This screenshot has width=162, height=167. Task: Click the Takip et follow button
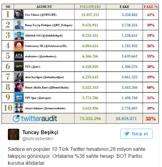(136, 134)
